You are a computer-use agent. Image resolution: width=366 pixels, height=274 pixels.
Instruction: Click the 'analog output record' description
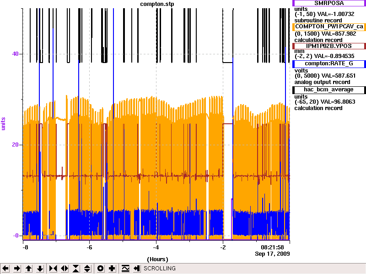[323, 82]
